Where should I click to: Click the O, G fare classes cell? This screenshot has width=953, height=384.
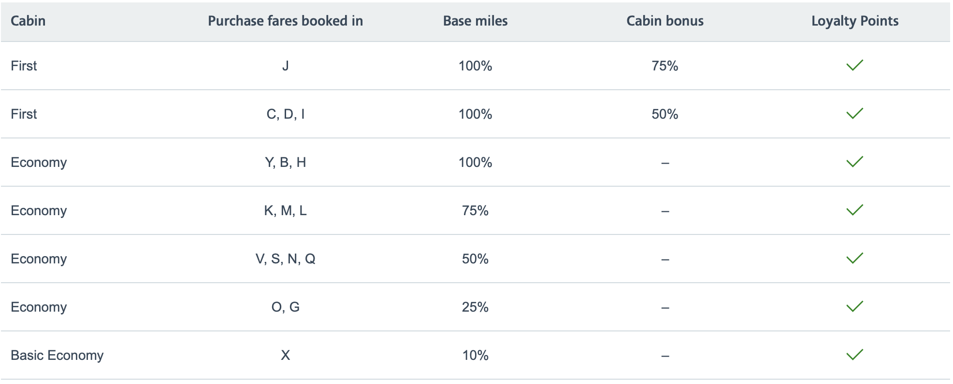pos(285,307)
